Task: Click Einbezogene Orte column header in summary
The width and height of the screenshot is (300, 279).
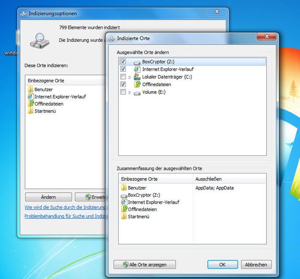Action: tap(155, 179)
